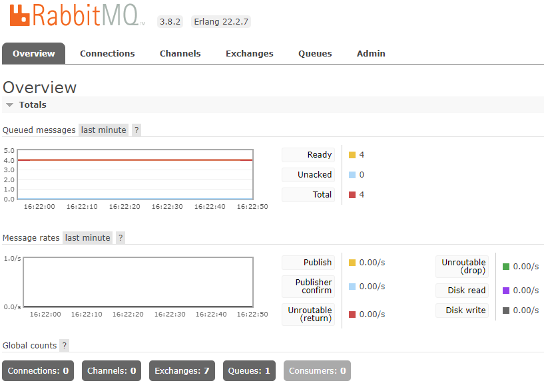Open the Overview tab
Screen dimensions: 544x385
(x=34, y=53)
